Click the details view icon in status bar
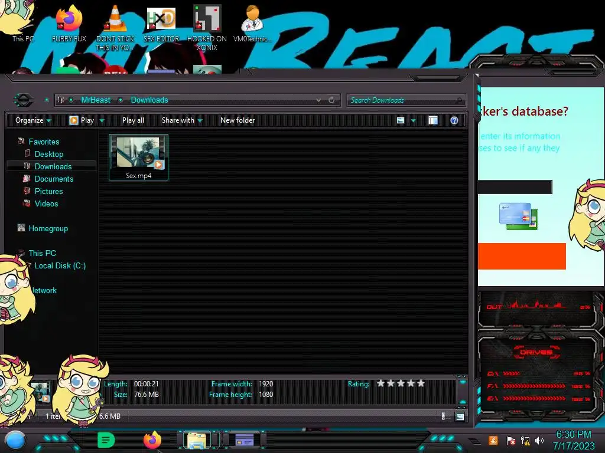Viewport: 605px width, 453px height. coord(443,416)
